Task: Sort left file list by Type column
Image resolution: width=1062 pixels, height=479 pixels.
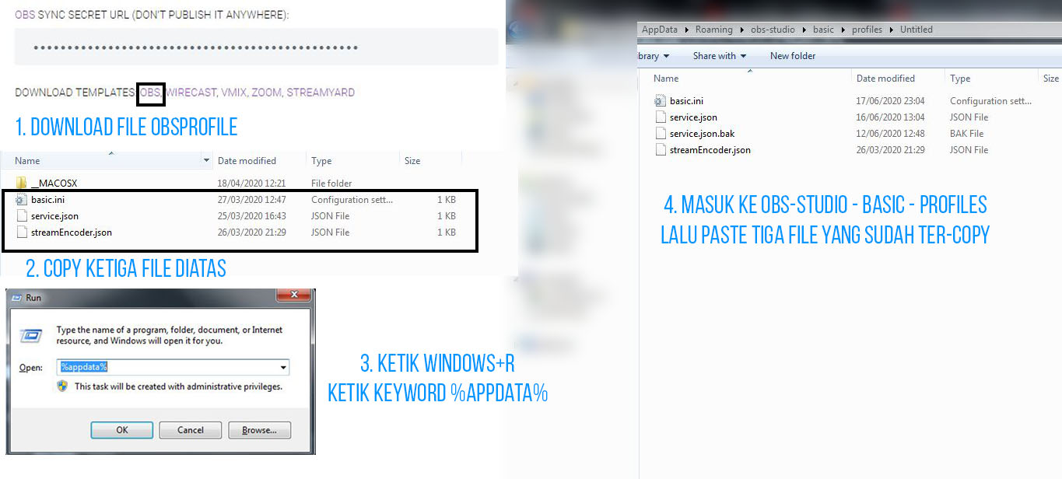Action: click(321, 161)
